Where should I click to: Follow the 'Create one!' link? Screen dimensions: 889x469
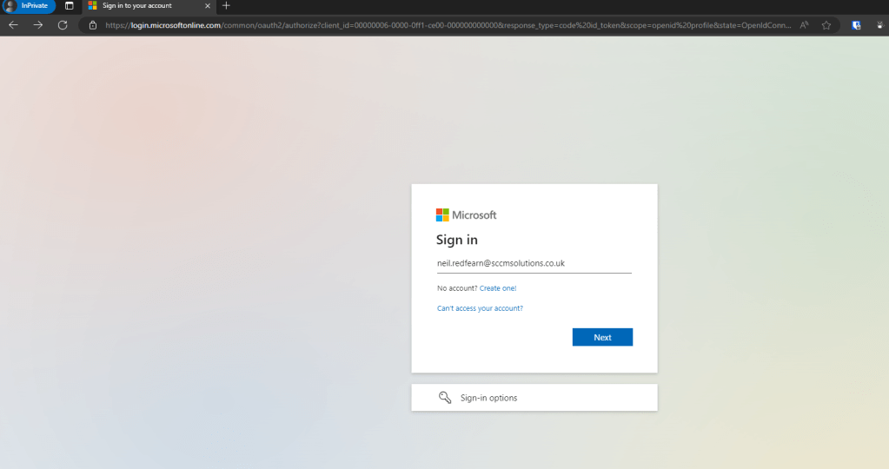(x=498, y=288)
